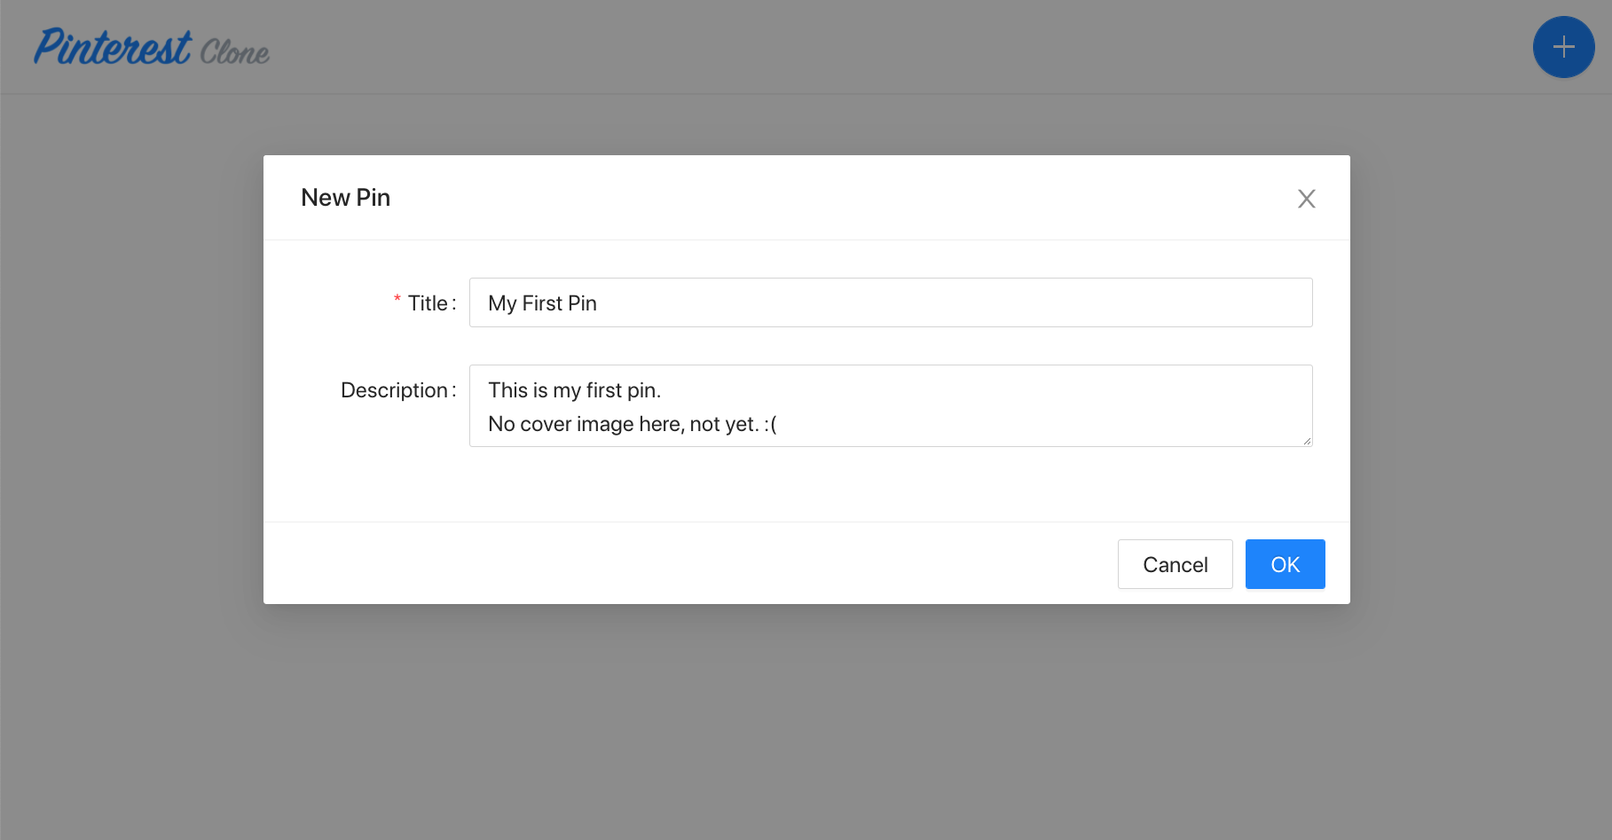This screenshot has height=840, width=1612.
Task: Click the "New Pin" dialog heading
Action: (346, 197)
